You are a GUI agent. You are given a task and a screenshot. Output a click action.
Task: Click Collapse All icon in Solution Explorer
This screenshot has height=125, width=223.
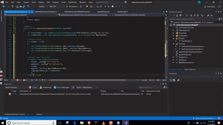194,15
